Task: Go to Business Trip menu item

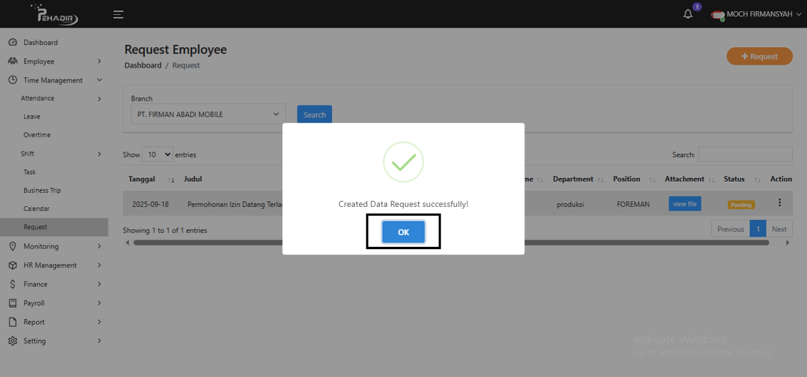Action: point(42,190)
